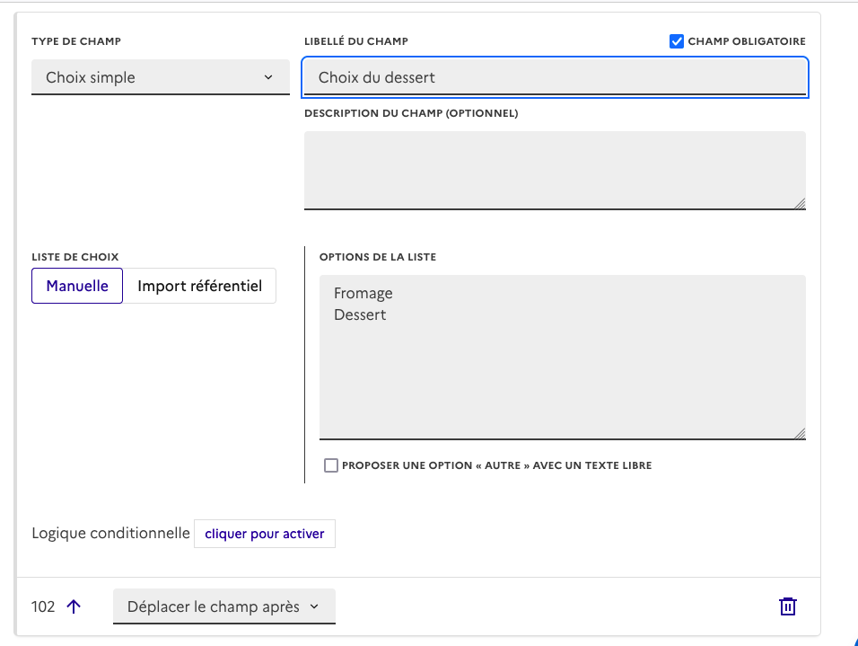The width and height of the screenshot is (858, 646).
Task: Click the Proposer une option Autre label
Action: 496,465
